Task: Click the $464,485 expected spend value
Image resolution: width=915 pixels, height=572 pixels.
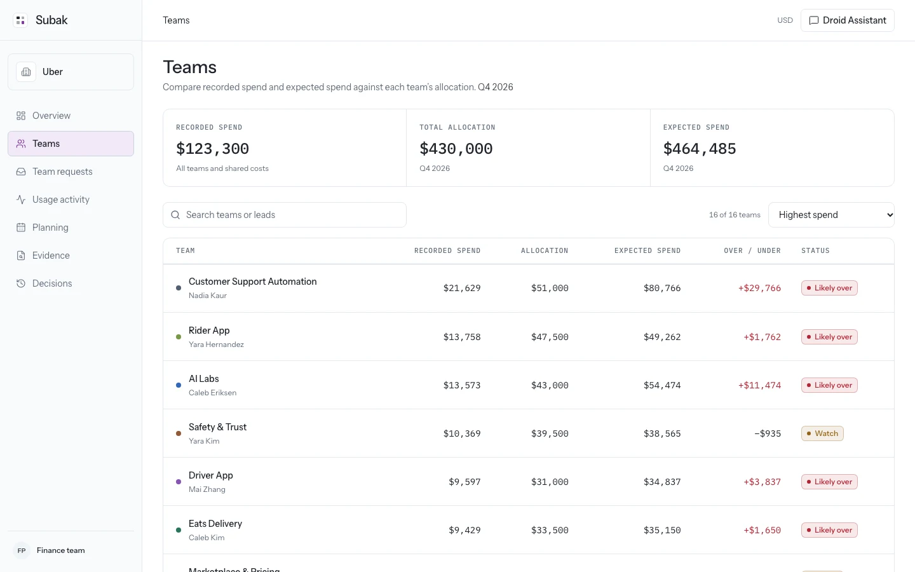Action: tap(700, 149)
